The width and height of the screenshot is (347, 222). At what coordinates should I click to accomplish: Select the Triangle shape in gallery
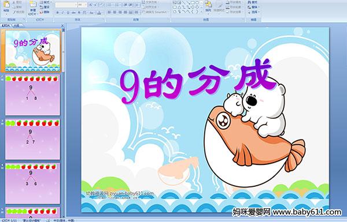pyautogui.click(x=179, y=7)
